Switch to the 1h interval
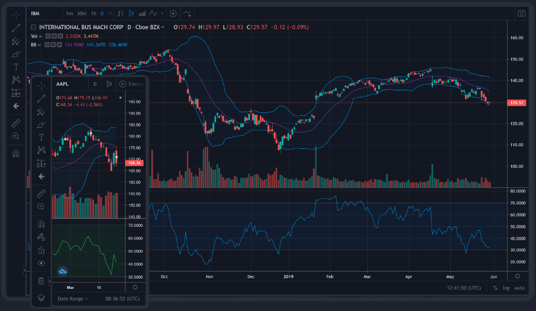Image resolution: width=536 pixels, height=311 pixels. coord(93,13)
